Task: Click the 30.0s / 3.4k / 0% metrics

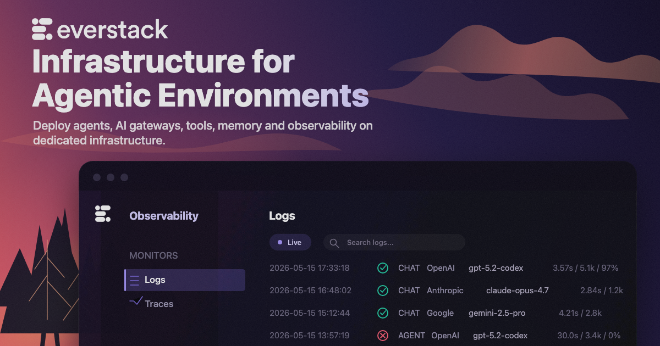Action: coord(589,336)
